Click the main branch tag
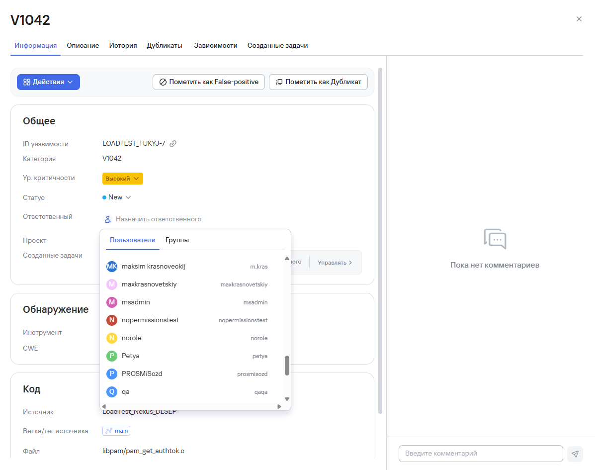595x470 pixels. point(116,431)
